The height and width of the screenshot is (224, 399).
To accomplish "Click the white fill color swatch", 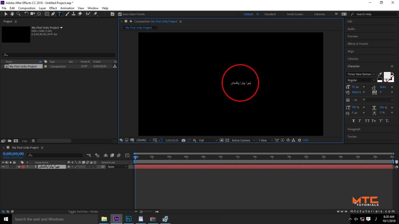I will point(387,75).
